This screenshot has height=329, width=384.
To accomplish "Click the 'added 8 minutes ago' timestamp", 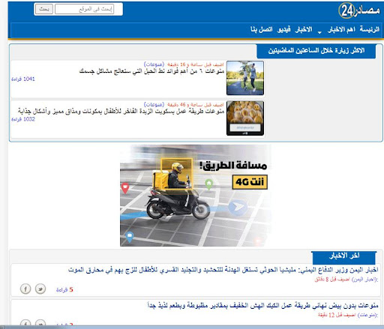I will click(332, 280).
